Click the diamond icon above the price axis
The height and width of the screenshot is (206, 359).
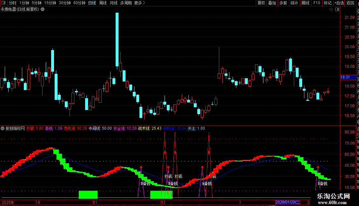pos(331,10)
